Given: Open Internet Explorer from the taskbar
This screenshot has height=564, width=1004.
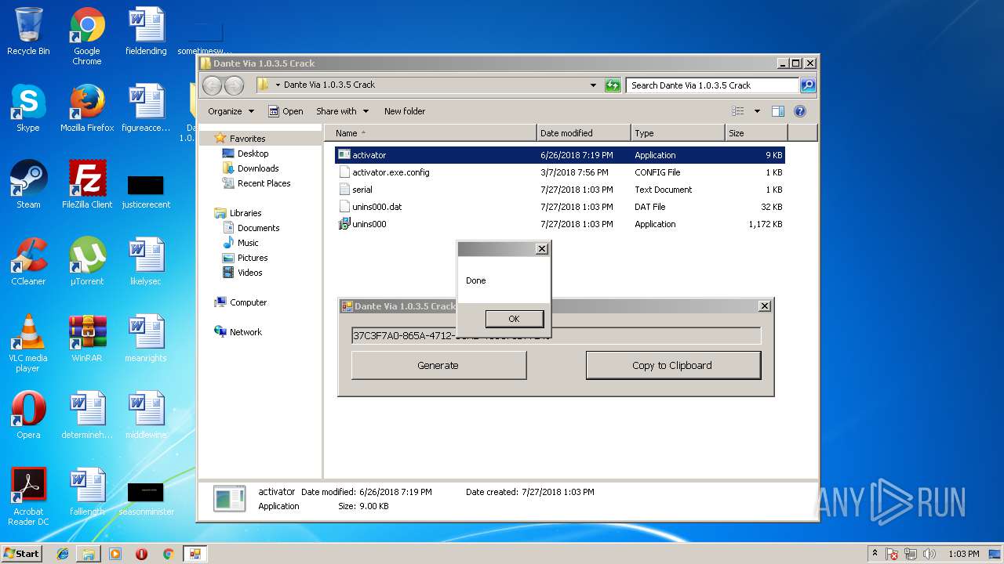Looking at the screenshot, I should pos(63,554).
